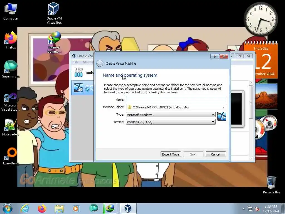Click the calendar gadget showing Thursday 12
The width and height of the screenshot is (285, 214).
(x=261, y=60)
